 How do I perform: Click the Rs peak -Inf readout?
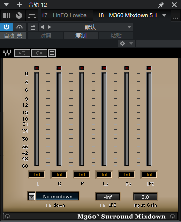127,175
